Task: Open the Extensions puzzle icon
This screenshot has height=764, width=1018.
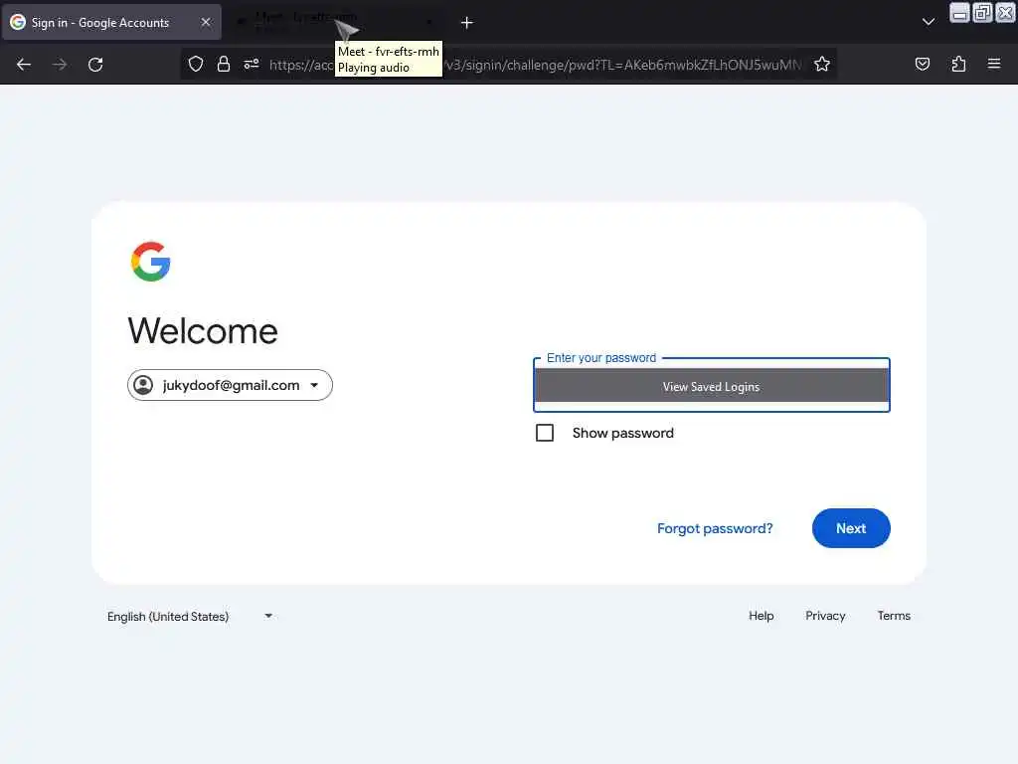Action: (958, 65)
